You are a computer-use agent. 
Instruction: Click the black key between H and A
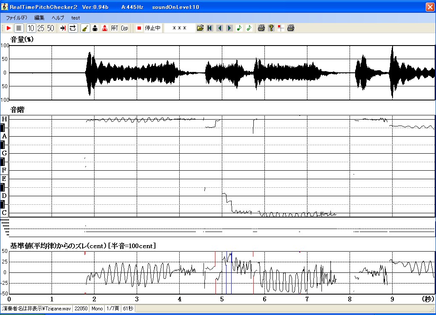click(3, 128)
